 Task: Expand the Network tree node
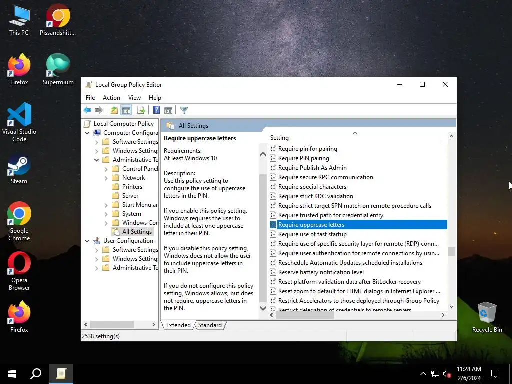[106, 178]
